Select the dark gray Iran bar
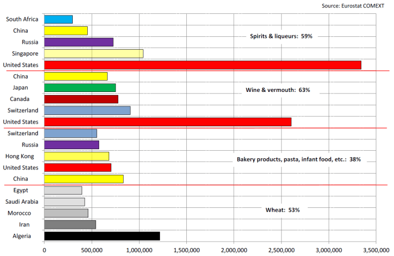This screenshot has height=256, width=394. (70, 224)
